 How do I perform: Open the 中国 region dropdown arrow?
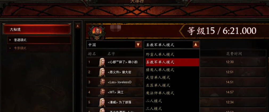[138, 45]
